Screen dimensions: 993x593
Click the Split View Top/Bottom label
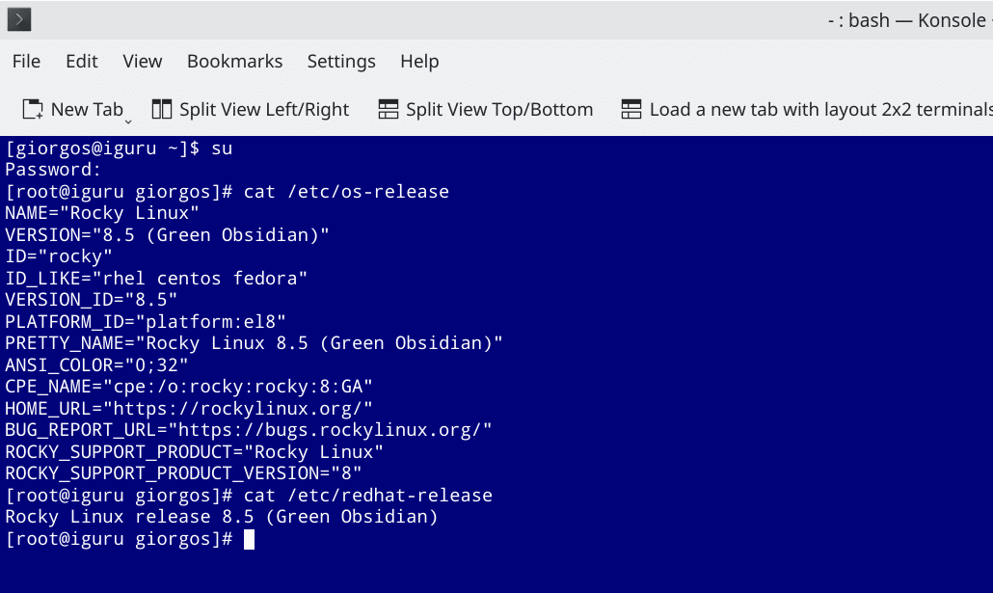[499, 110]
